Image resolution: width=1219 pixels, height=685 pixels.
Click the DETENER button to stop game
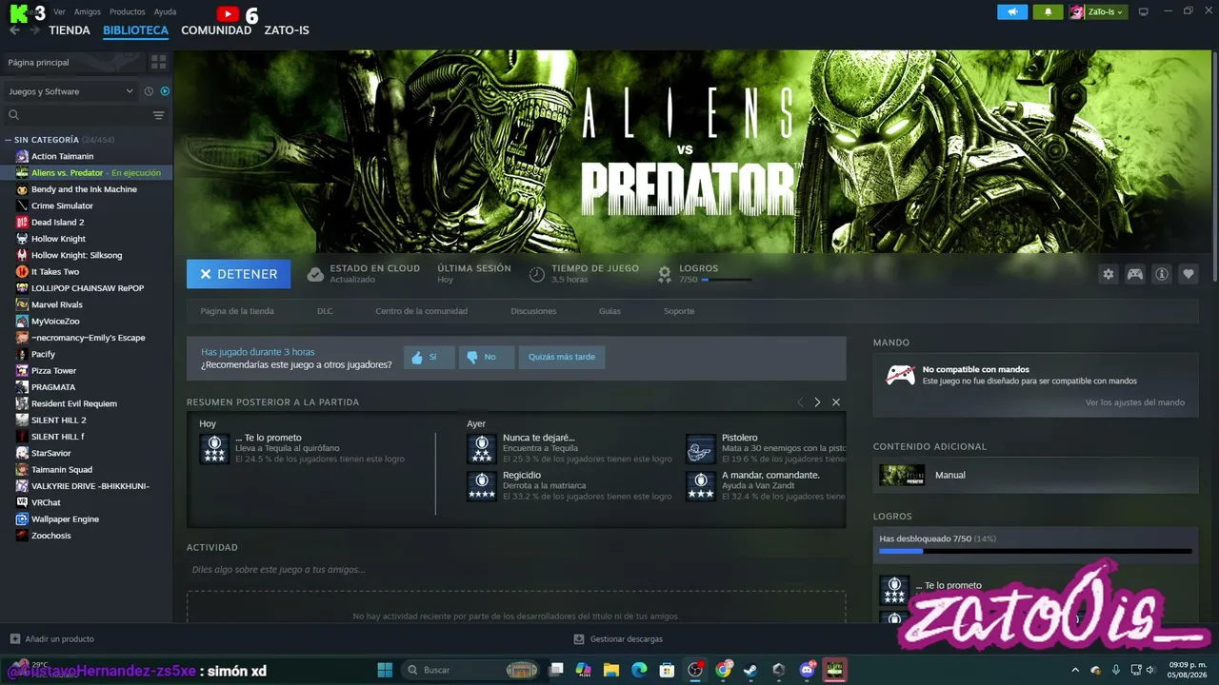click(x=238, y=274)
